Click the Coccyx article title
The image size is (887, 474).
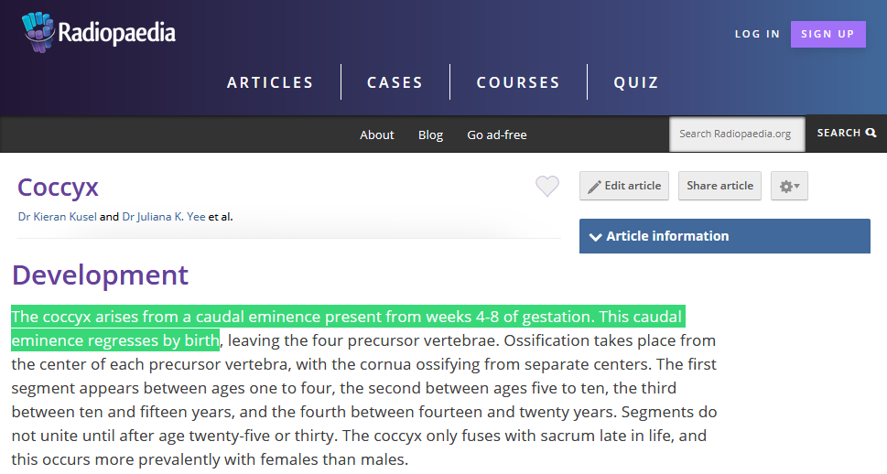58,187
